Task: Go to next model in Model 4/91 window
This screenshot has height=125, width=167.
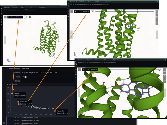Action: 14,17
